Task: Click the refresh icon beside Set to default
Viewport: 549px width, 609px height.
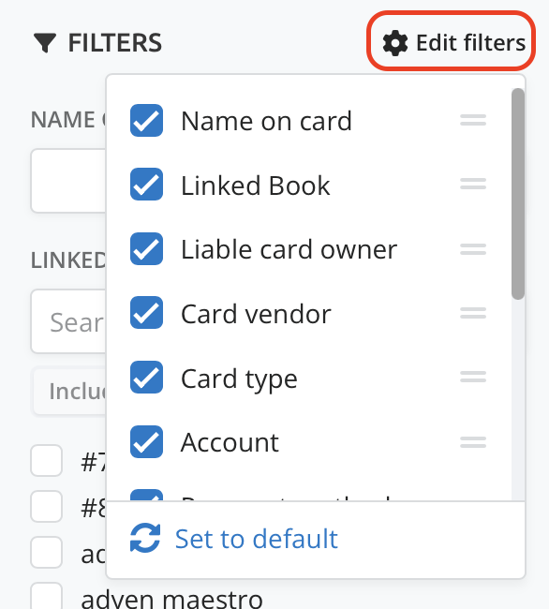Action: coord(145,538)
